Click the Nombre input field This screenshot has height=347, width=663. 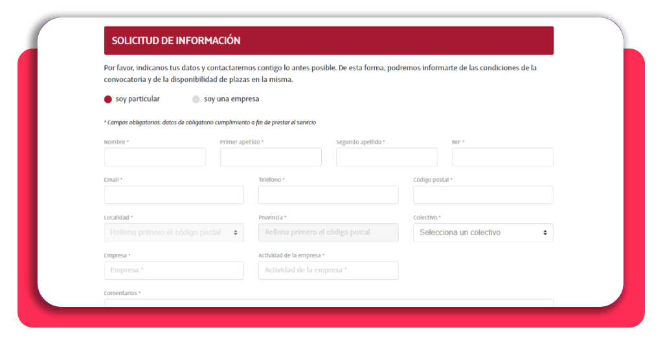coord(155,157)
